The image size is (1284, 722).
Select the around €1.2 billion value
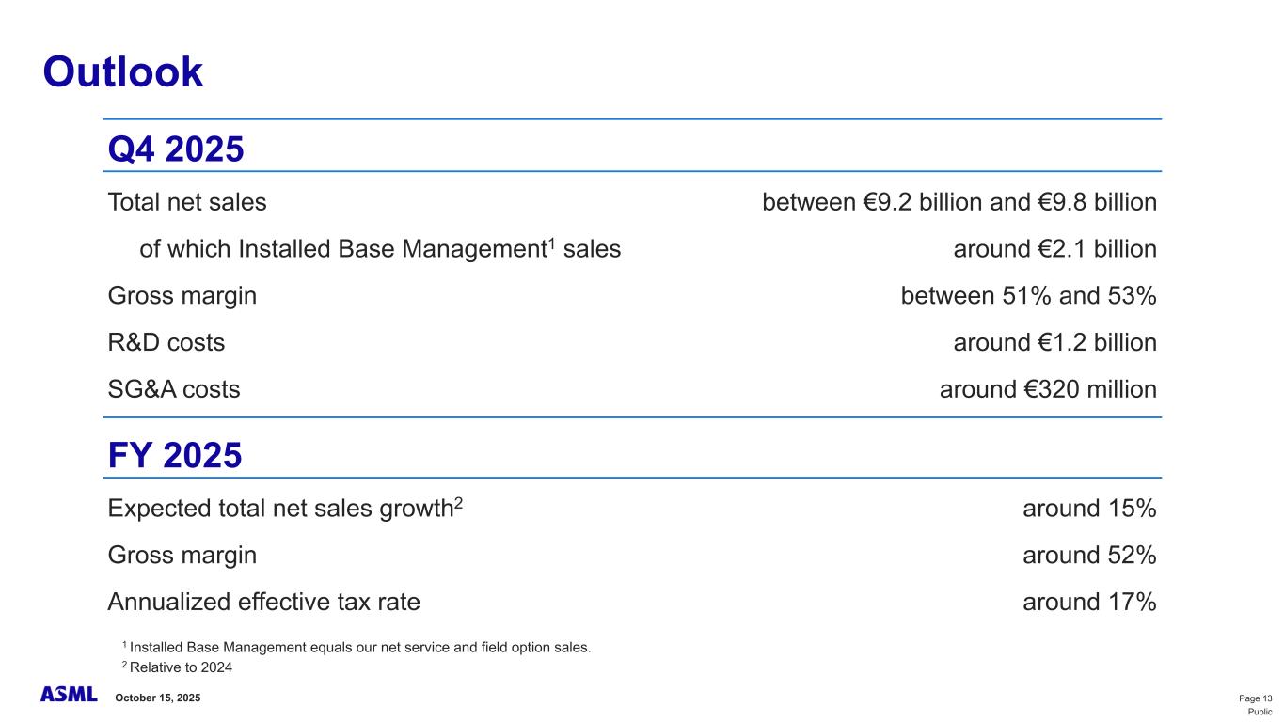pos(1054,342)
